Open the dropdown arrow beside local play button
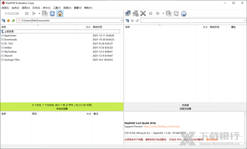Screen dimensions: 247x149 (x=40, y=14)
